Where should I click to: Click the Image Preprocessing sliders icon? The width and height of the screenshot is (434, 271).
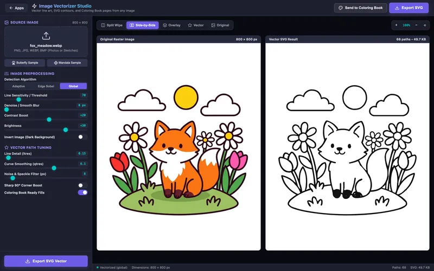click(x=7, y=74)
